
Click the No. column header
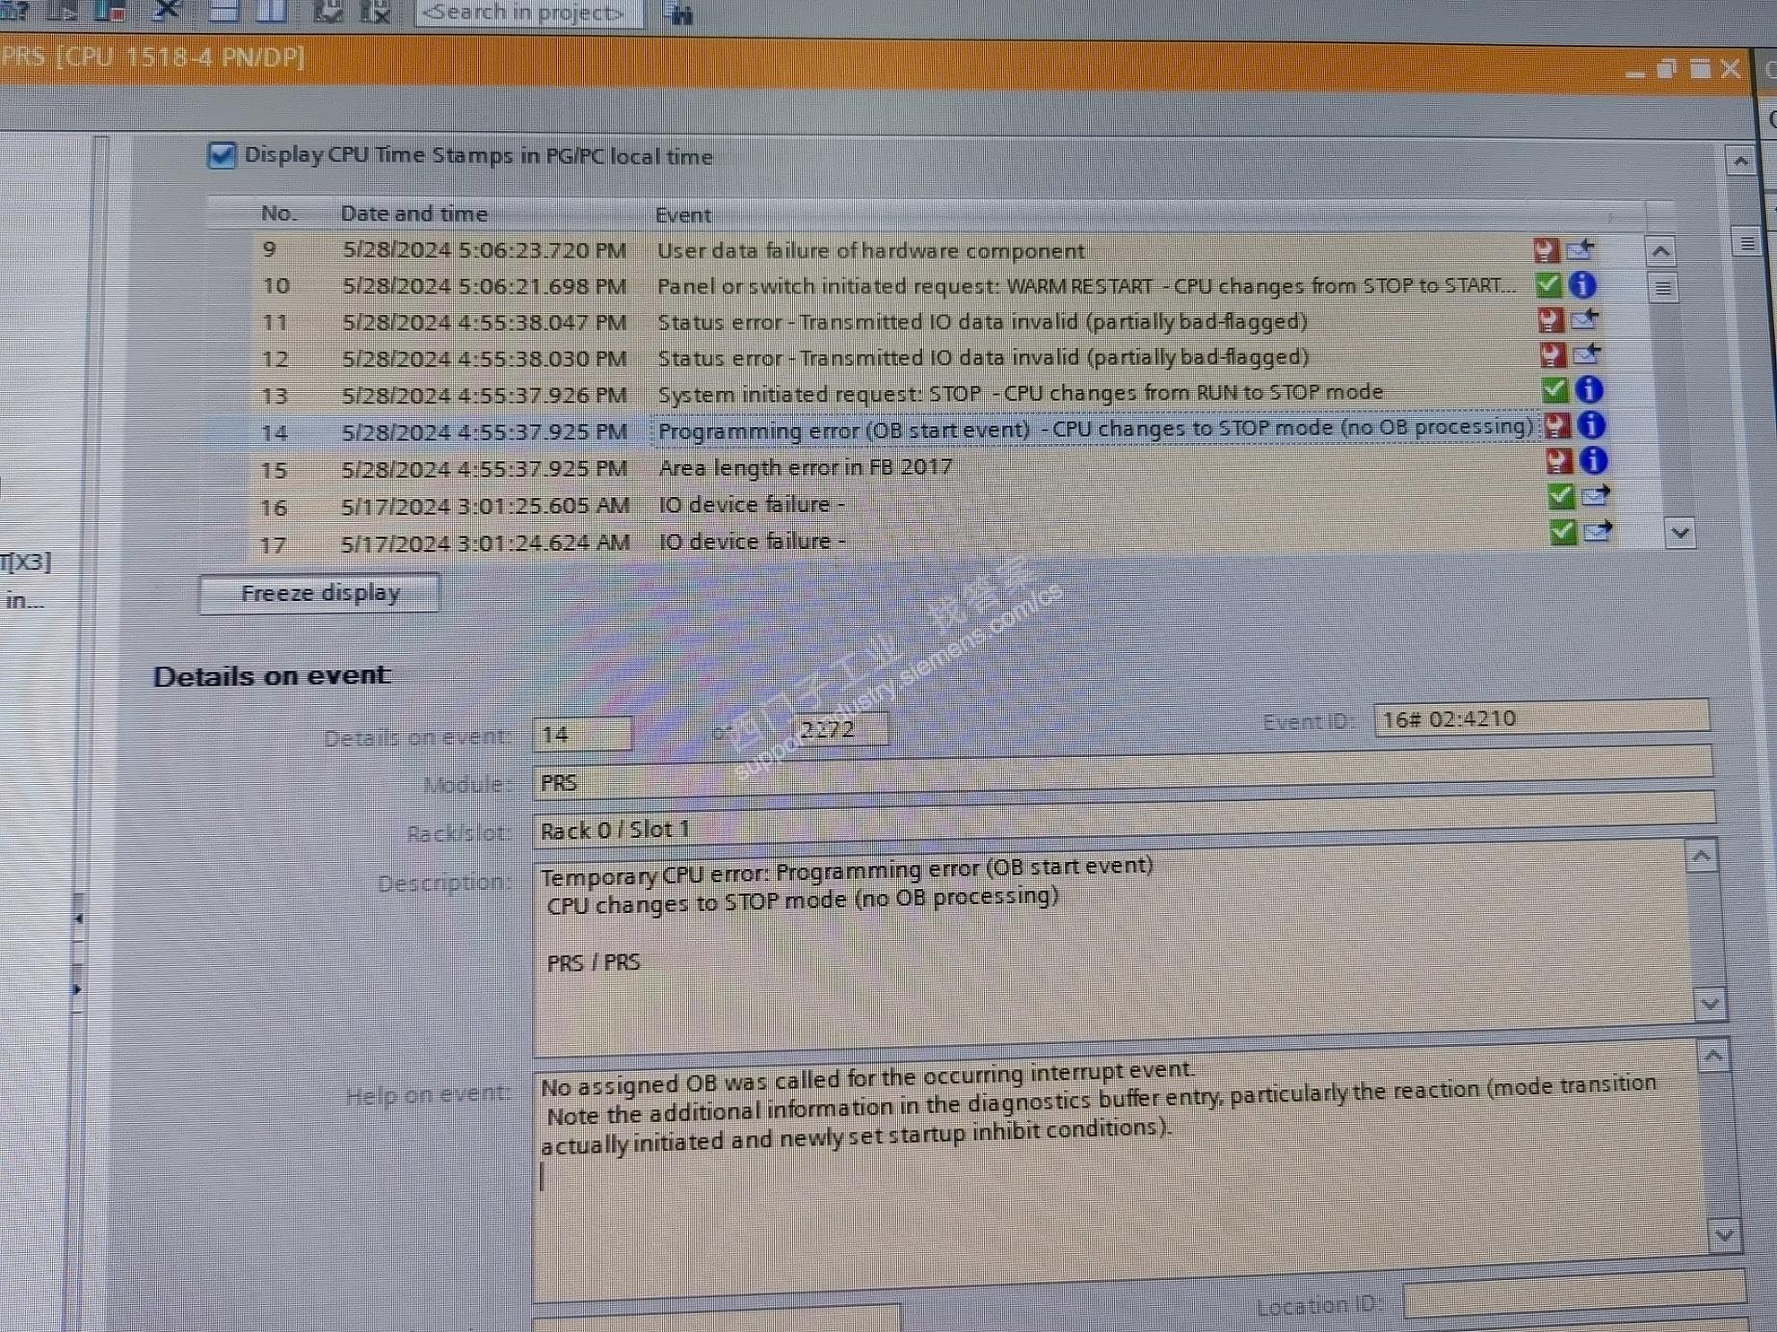pos(278,213)
